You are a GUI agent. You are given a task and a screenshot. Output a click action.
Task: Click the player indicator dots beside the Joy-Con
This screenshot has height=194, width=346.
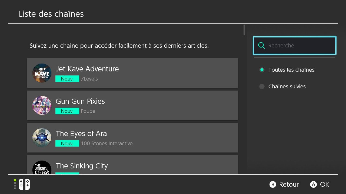click(x=15, y=185)
